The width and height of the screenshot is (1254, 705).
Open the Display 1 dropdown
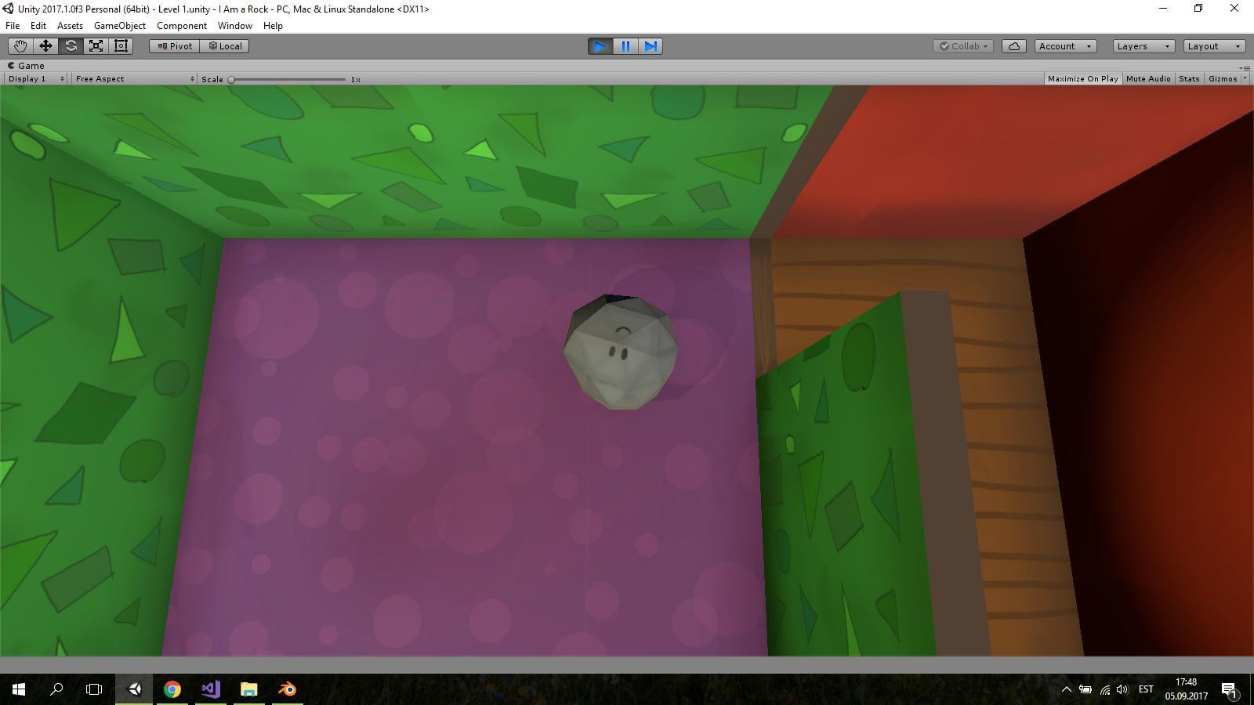click(36, 78)
